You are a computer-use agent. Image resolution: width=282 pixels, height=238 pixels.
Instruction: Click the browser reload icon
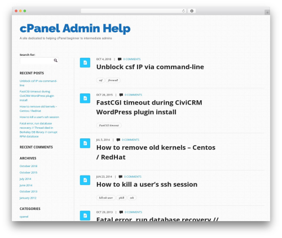[x=183, y=11]
